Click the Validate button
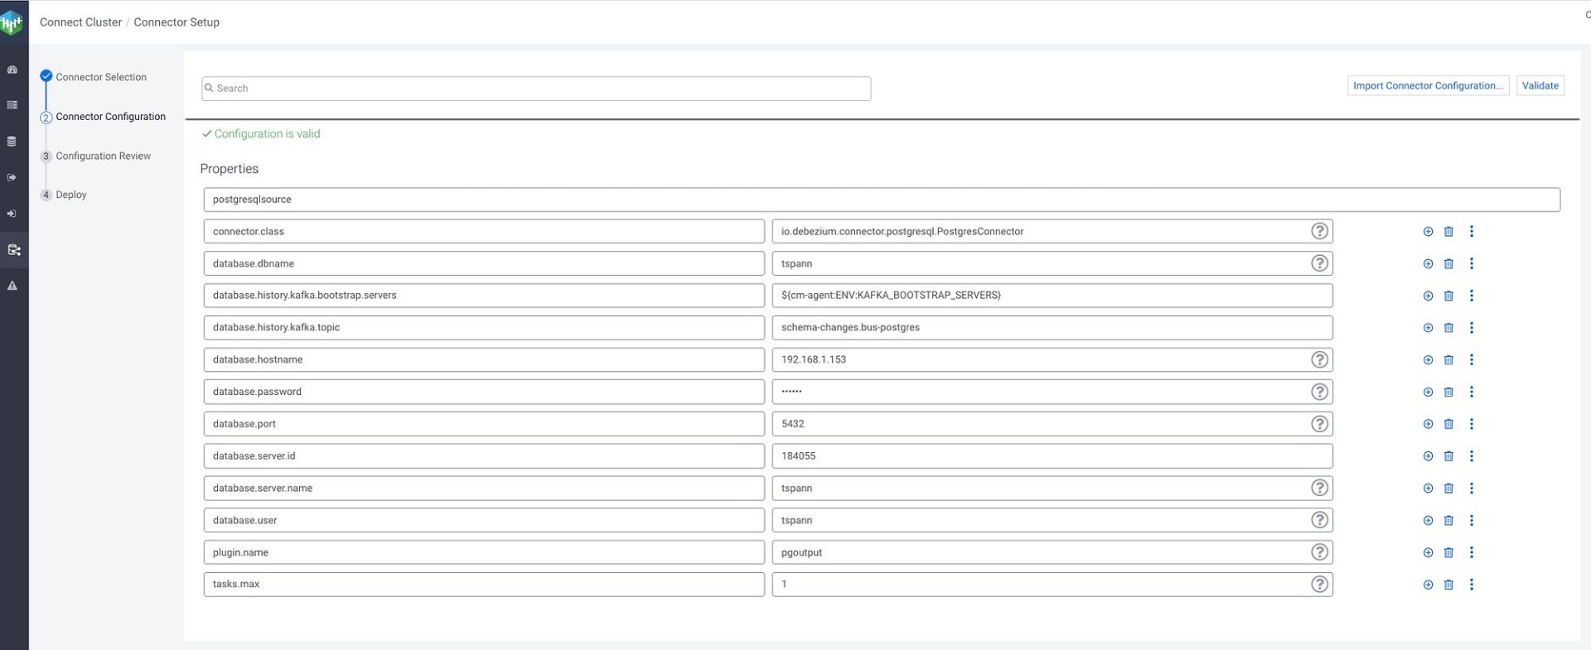 [1540, 85]
